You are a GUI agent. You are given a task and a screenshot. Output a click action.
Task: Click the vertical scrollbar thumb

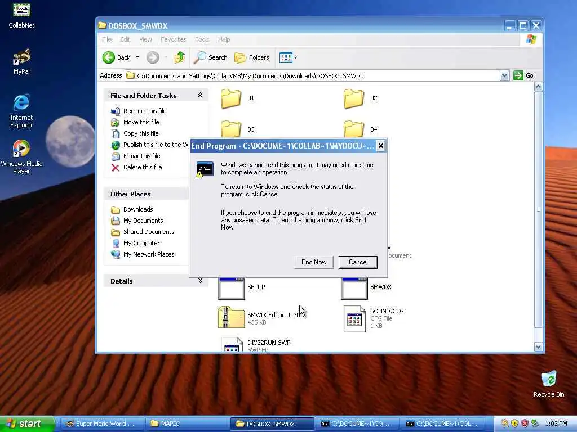(x=538, y=209)
